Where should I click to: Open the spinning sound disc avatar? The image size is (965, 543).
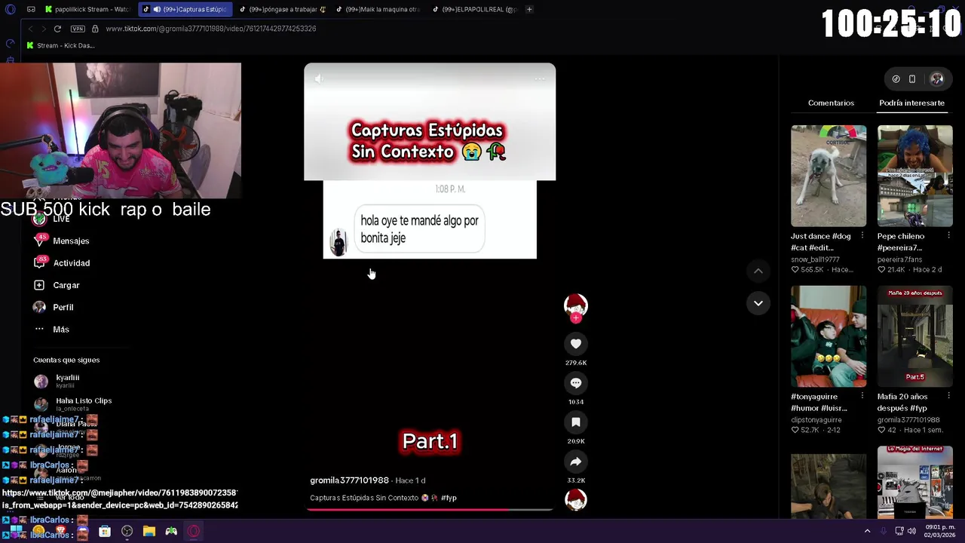pyautogui.click(x=575, y=499)
